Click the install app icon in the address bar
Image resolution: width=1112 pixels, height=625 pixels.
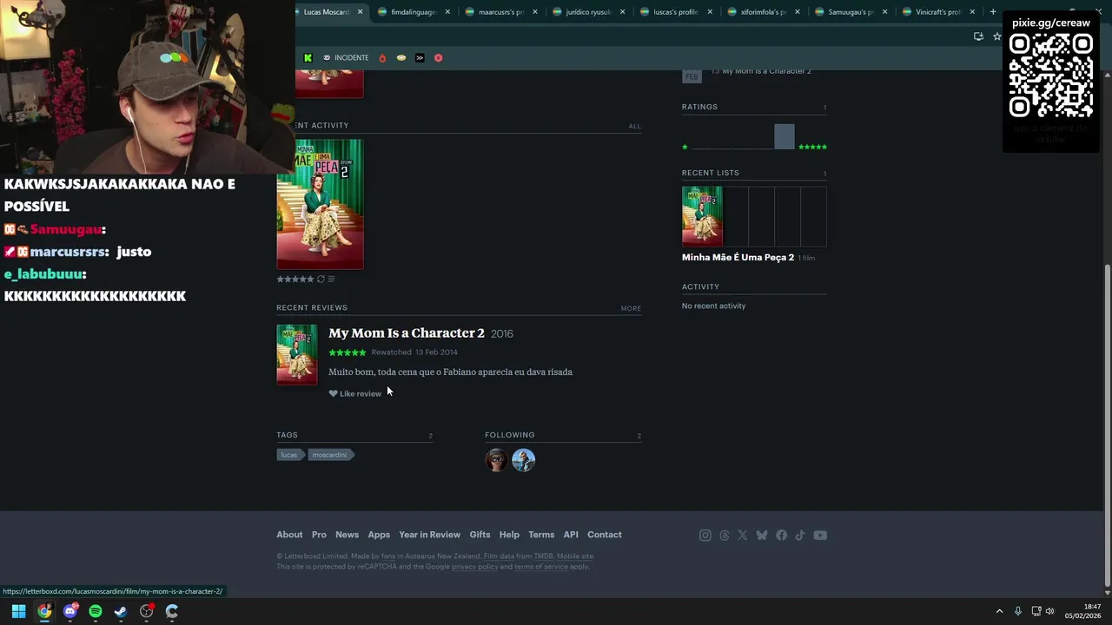[x=978, y=36]
